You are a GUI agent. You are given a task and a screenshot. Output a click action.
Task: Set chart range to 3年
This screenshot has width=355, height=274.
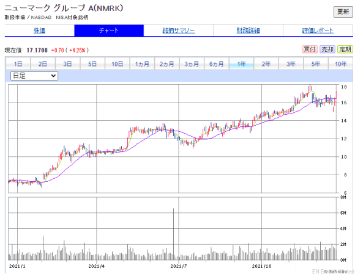tap(291, 64)
